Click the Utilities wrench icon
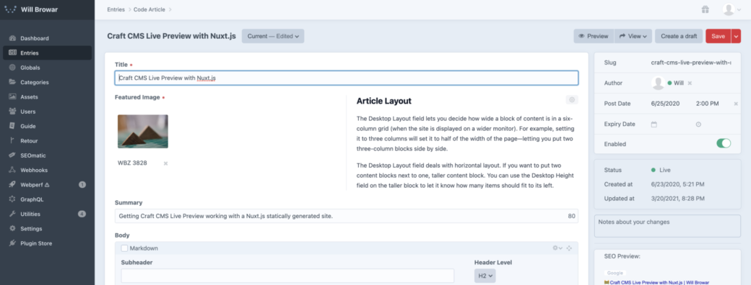The image size is (751, 285). pyautogui.click(x=12, y=214)
